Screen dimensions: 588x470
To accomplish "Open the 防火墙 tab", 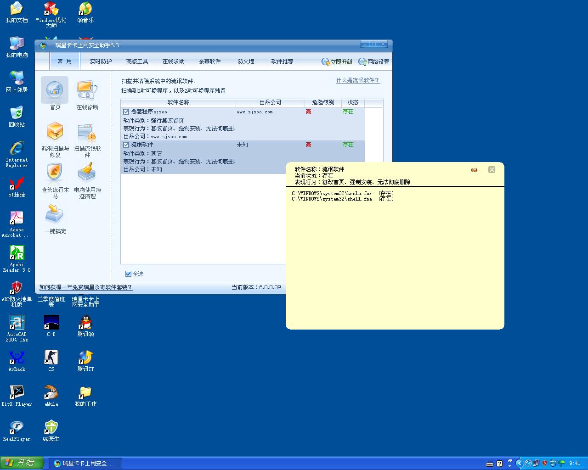I will [x=246, y=62].
